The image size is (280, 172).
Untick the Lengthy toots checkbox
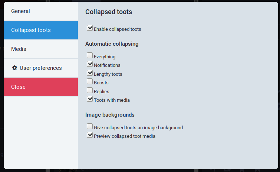coord(90,73)
